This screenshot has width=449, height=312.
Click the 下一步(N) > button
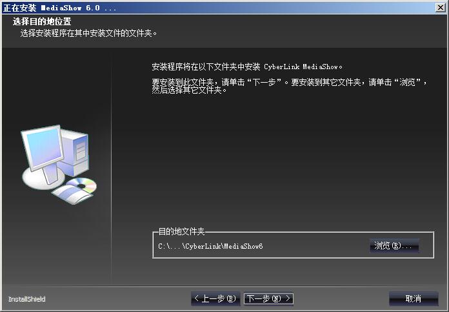coord(268,299)
